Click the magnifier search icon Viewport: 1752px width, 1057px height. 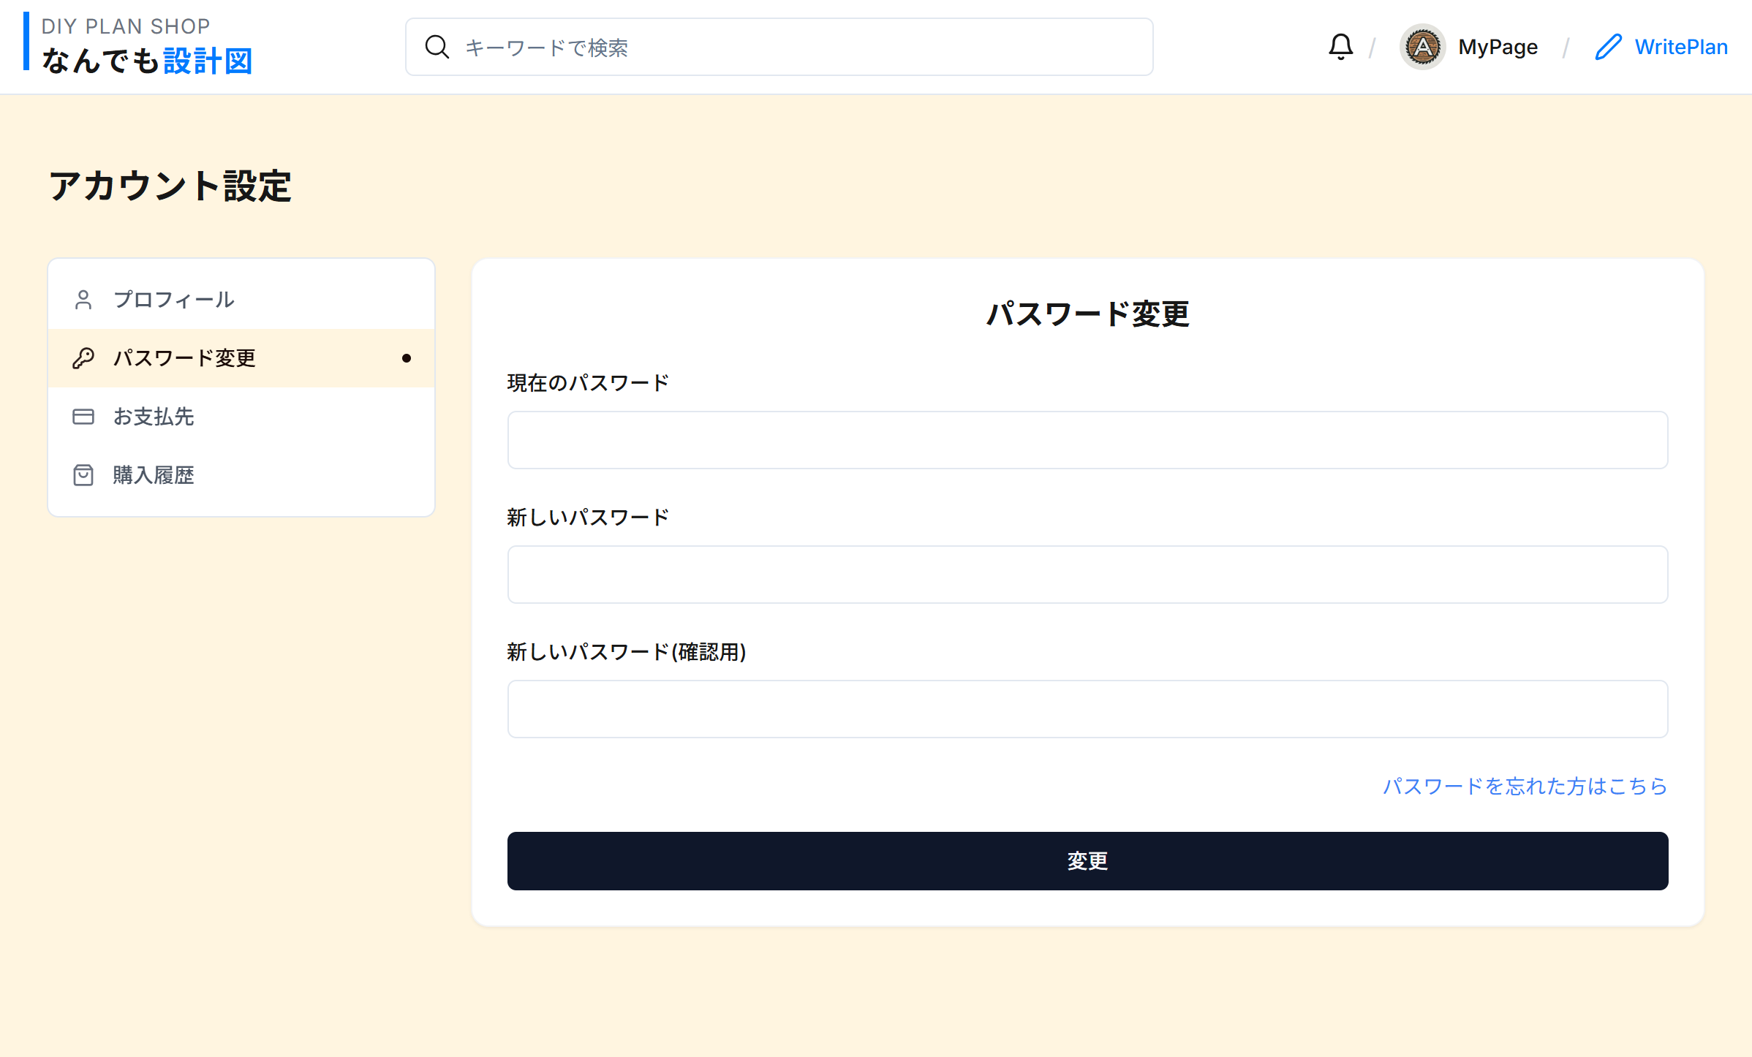(437, 47)
